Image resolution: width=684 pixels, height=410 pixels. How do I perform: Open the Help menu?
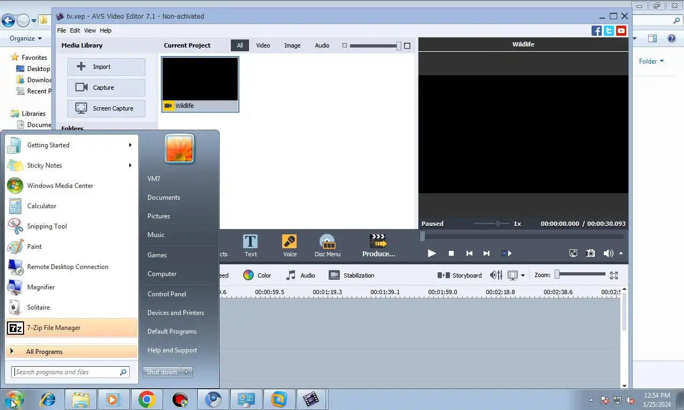[106, 30]
